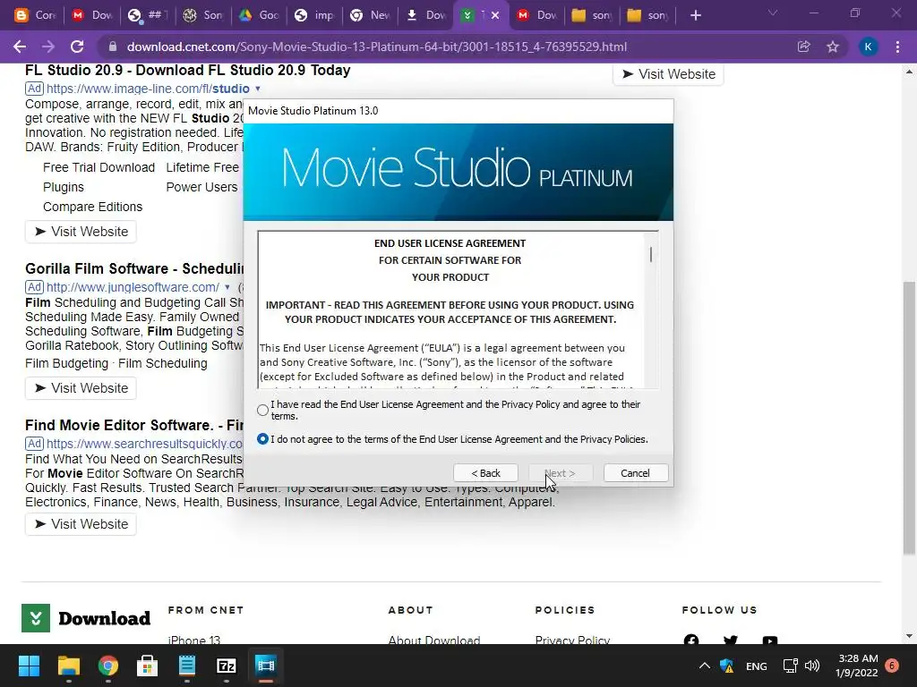Screen dimensions: 917x687
Task: Click the Compare Editions link
Action: [92, 207]
